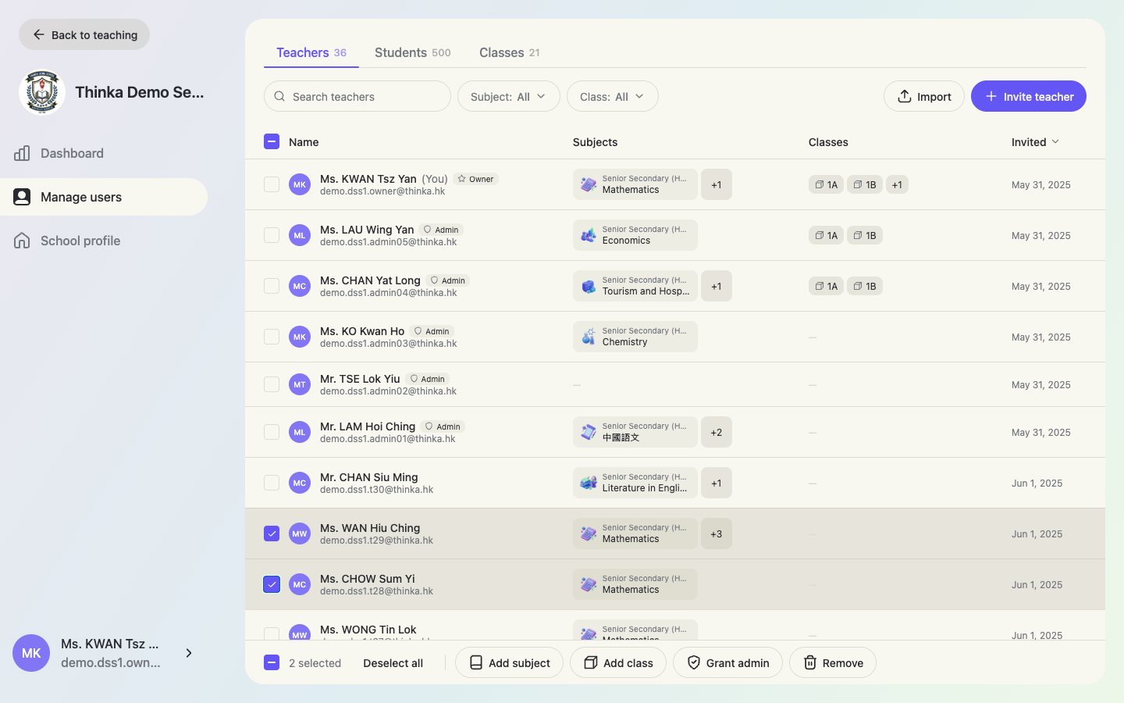
Task: Click email demo.dss1.admin02@thinka.hk
Action: pyautogui.click(x=389, y=391)
